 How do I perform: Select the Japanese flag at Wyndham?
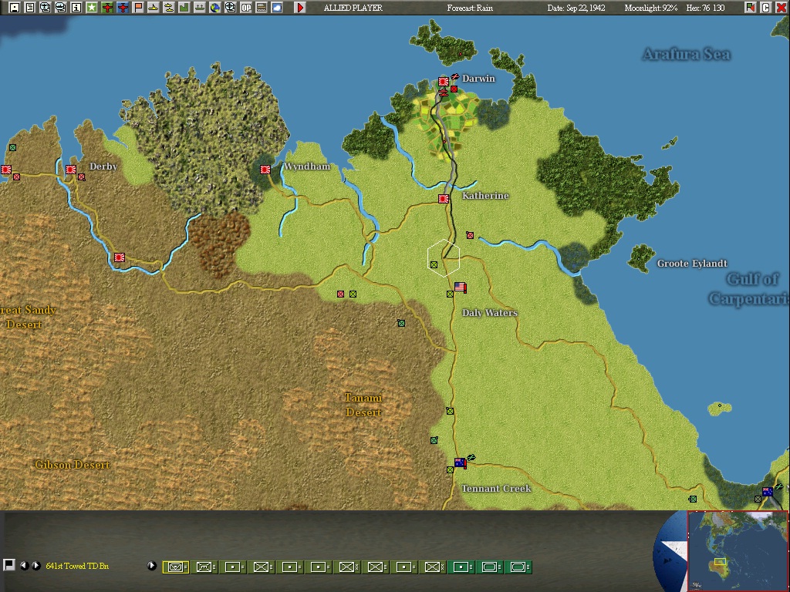pos(265,170)
